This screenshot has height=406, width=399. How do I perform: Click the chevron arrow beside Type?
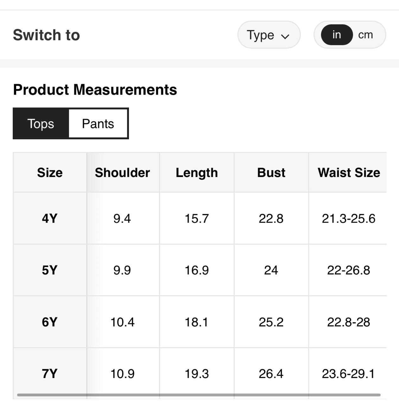click(x=285, y=36)
